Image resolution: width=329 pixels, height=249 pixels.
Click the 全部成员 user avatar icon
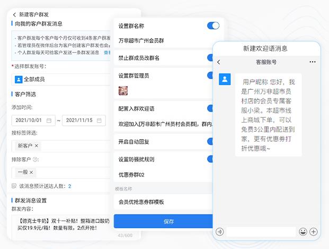(19, 80)
